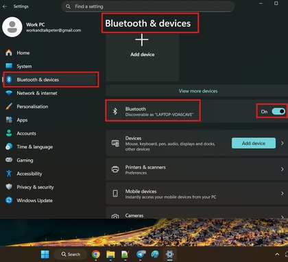Expand the Devices row chevron
288x262 pixels.
(x=283, y=143)
